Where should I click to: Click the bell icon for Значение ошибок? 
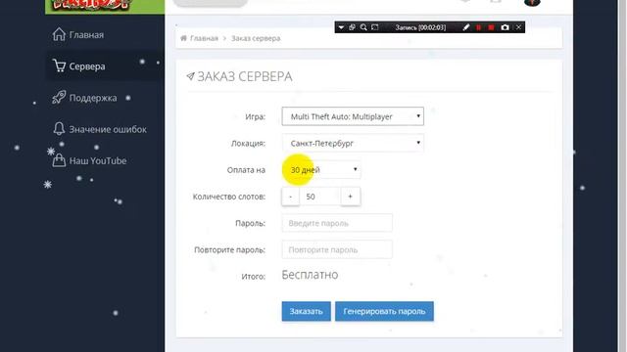[x=59, y=128]
